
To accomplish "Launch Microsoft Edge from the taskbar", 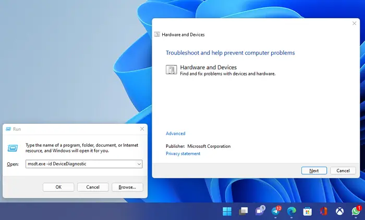I will coord(291,211).
